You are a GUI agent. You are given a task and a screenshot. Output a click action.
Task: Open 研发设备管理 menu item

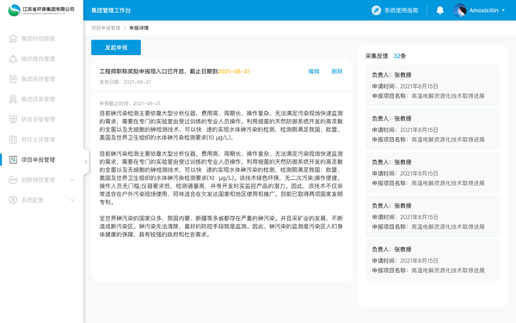(x=38, y=120)
